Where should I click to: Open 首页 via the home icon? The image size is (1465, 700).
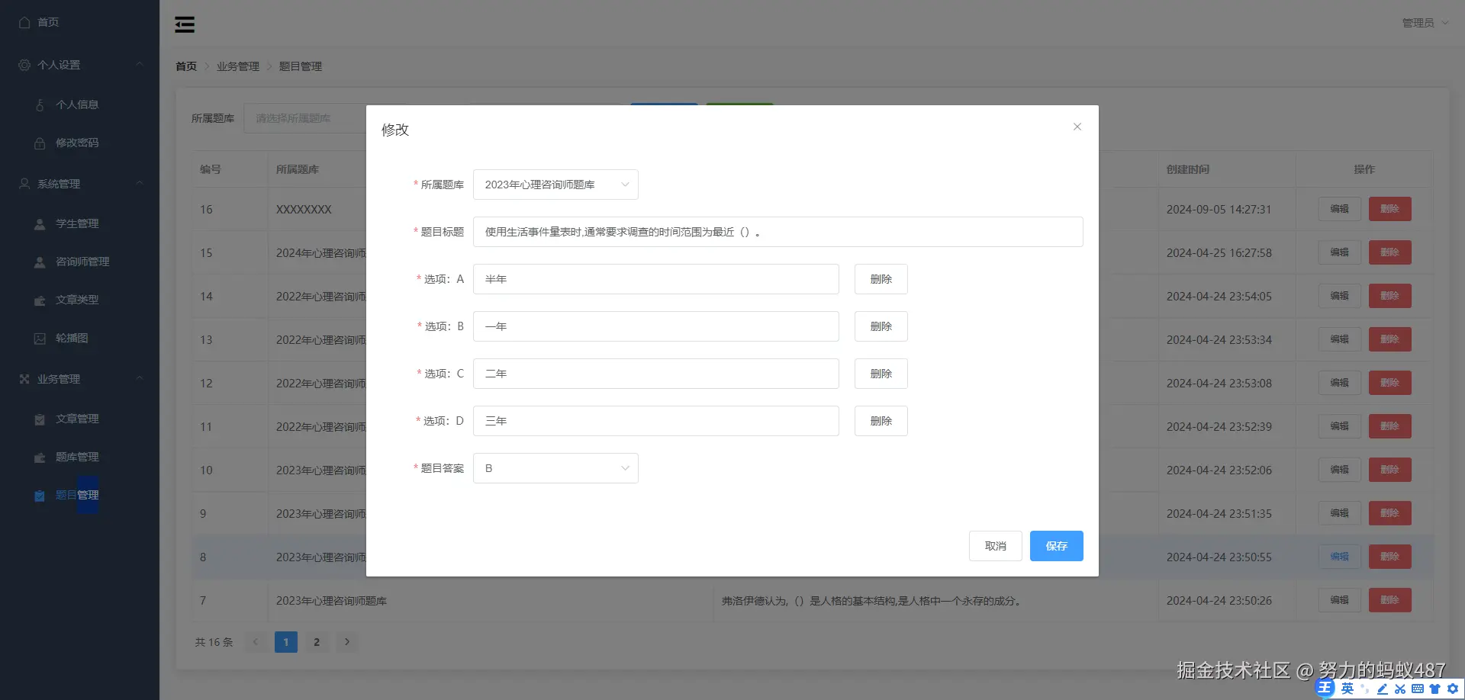[x=38, y=22]
